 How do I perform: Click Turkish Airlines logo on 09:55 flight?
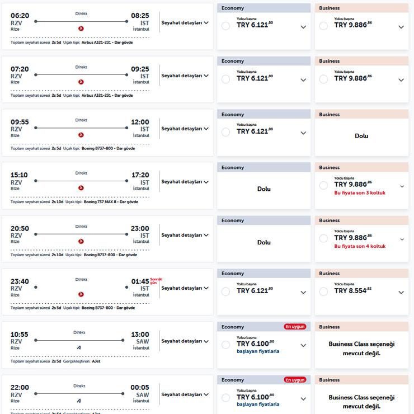coord(81,134)
